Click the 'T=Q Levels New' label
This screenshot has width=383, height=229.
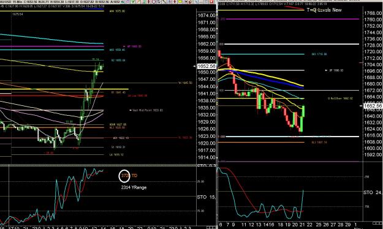(x=324, y=10)
